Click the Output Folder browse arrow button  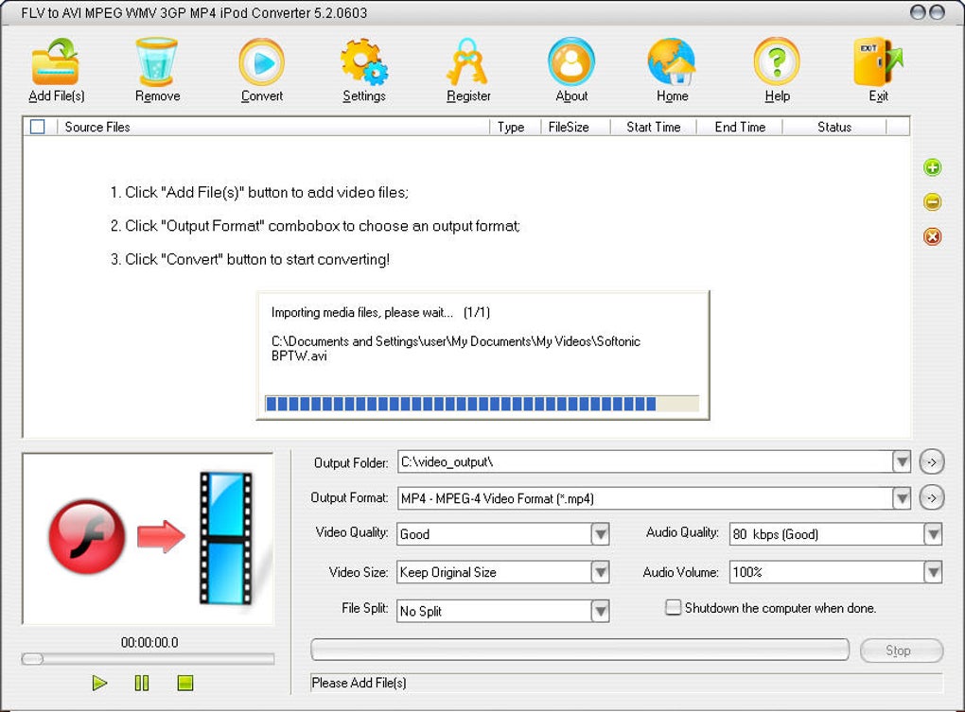[932, 461]
